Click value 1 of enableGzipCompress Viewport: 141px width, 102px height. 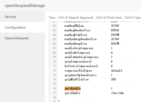pos(112,48)
